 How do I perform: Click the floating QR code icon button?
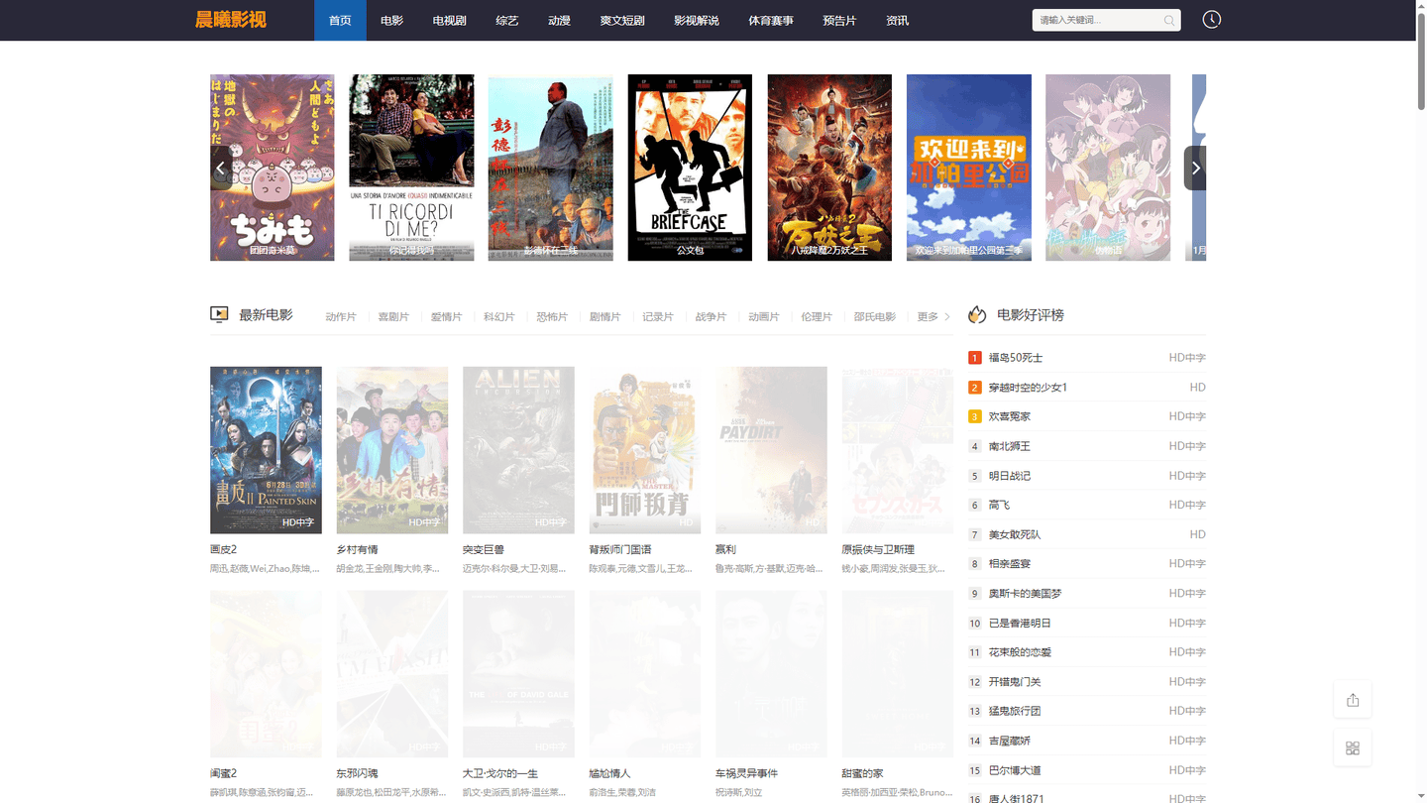coord(1353,747)
